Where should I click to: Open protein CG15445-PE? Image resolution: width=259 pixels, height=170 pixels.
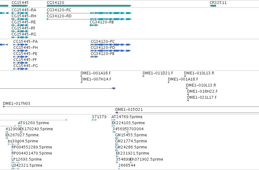click(25, 54)
